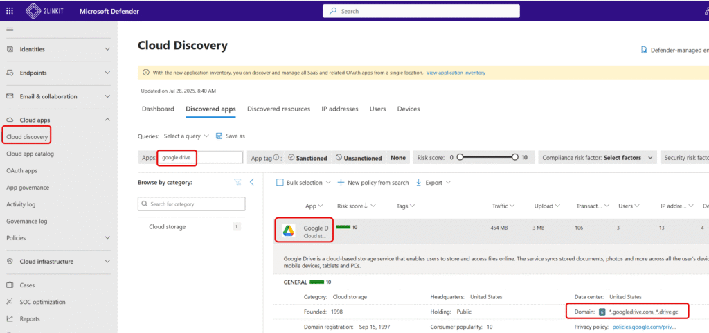Open Governance log in sidebar
The width and height of the screenshot is (709, 333).
tap(27, 222)
